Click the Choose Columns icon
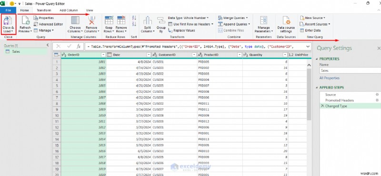 (75, 20)
